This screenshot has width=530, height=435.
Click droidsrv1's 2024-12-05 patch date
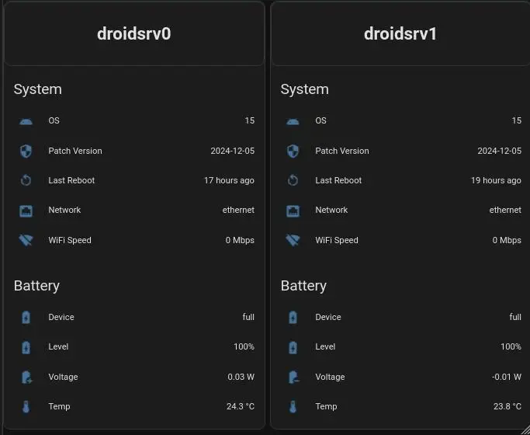500,151
